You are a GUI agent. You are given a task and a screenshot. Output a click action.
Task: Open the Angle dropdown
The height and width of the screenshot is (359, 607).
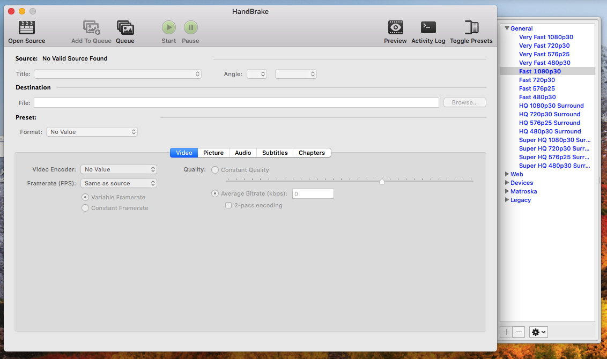tap(257, 74)
